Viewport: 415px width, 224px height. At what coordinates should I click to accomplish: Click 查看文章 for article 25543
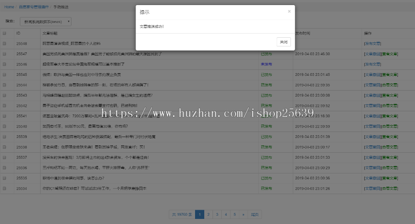(x=390, y=95)
